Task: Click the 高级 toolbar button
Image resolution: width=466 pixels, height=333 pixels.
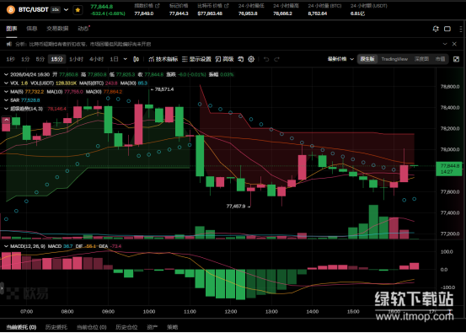Action: (224, 59)
